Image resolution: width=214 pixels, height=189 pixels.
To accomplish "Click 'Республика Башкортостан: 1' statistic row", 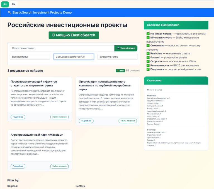I will pyautogui.click(x=159, y=98).
